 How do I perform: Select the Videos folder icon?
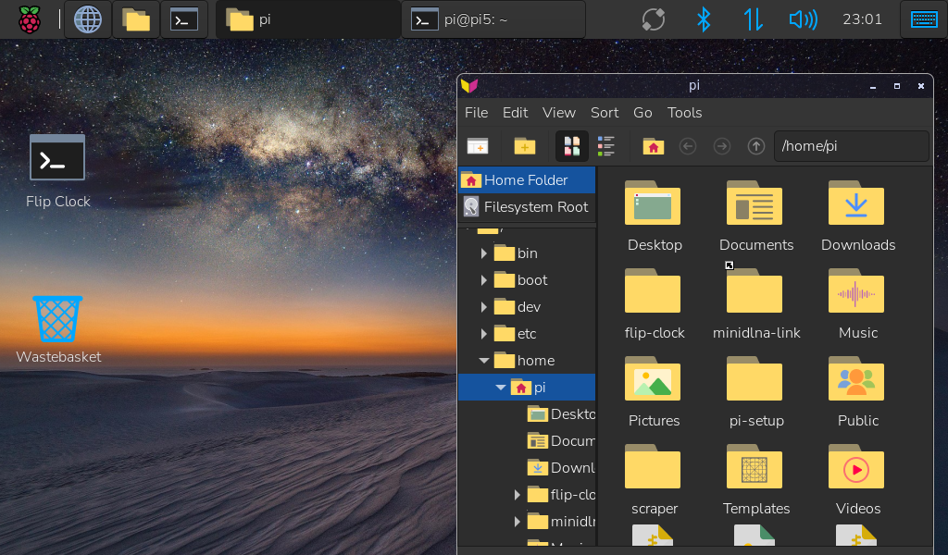point(857,480)
